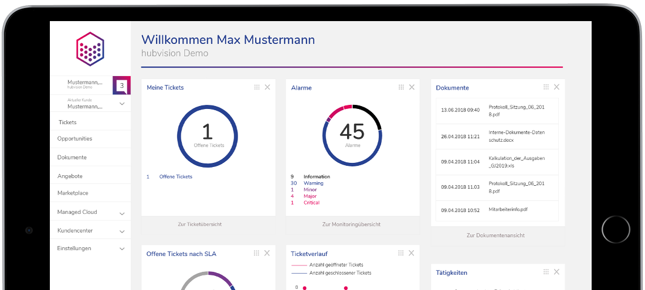
Task: Click the Ticketverlauf widget title
Action: pos(309,254)
